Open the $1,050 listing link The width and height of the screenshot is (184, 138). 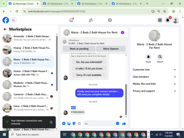click(86, 43)
